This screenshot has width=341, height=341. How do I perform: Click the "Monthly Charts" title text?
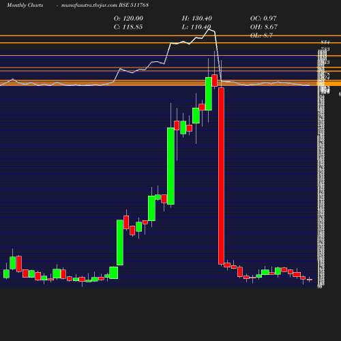pos(25,5)
